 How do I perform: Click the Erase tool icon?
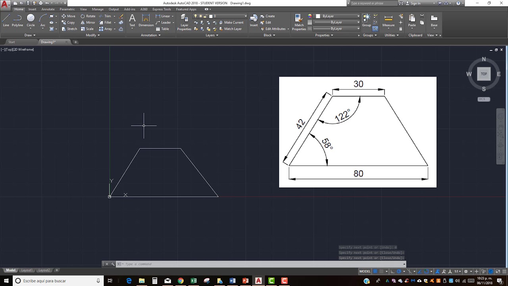121,16
